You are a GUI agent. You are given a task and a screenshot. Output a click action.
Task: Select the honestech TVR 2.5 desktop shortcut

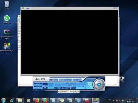[x=7, y=47]
